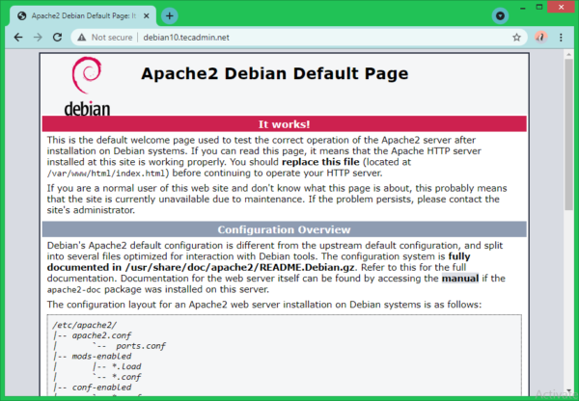Click the tab favicon globe icon
Screen dimensions: 579x401
click(19, 15)
